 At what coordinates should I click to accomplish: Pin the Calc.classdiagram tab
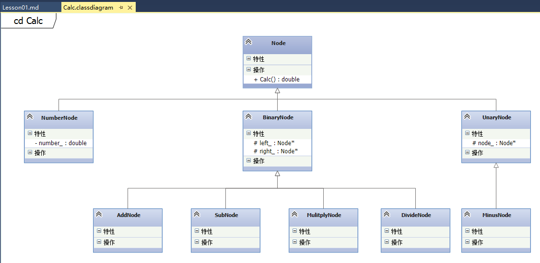pyautogui.click(x=121, y=8)
